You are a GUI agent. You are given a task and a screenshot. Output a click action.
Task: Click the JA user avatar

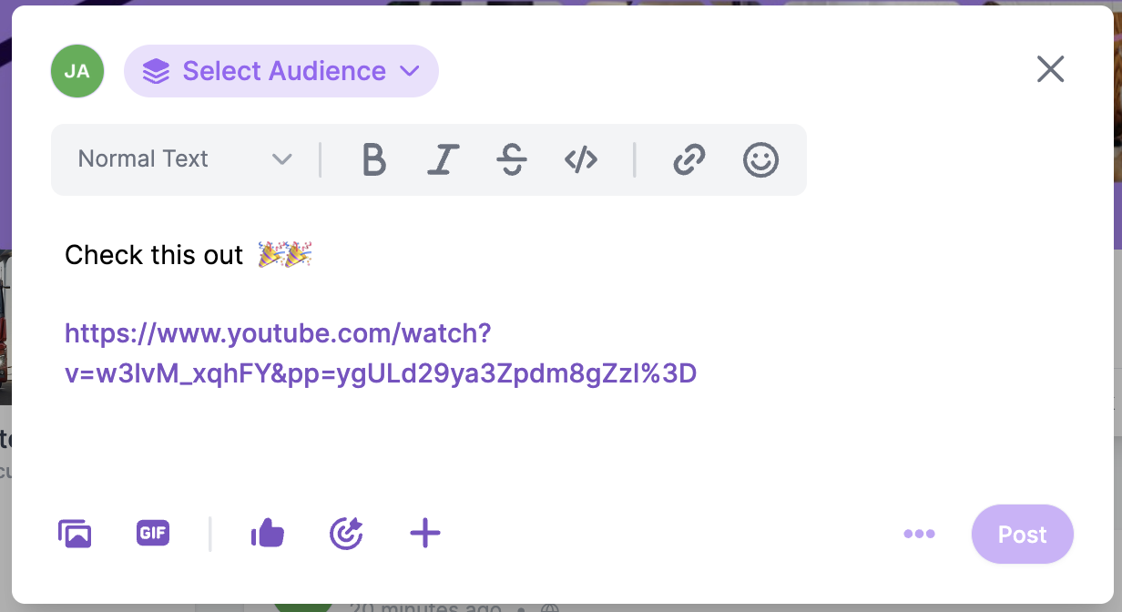[77, 71]
